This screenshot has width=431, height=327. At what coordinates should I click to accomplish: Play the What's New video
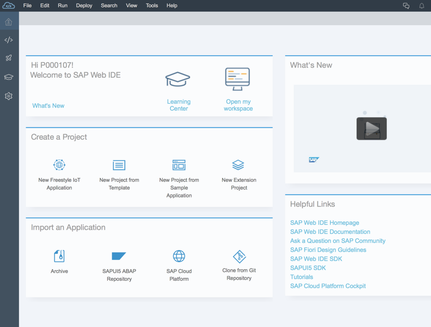click(x=371, y=128)
